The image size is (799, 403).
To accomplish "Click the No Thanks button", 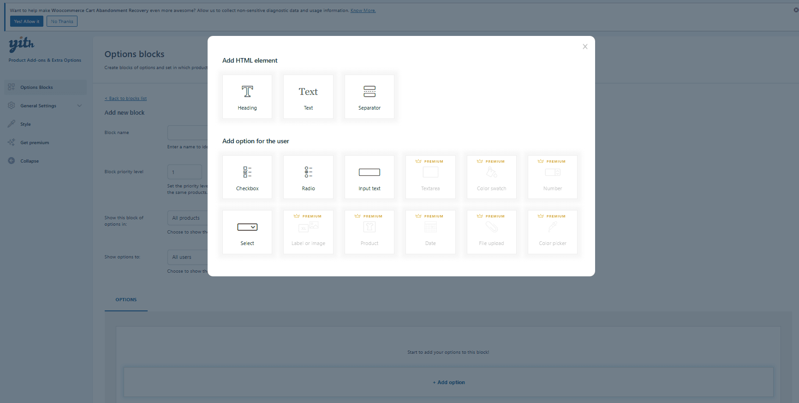I will point(62,21).
